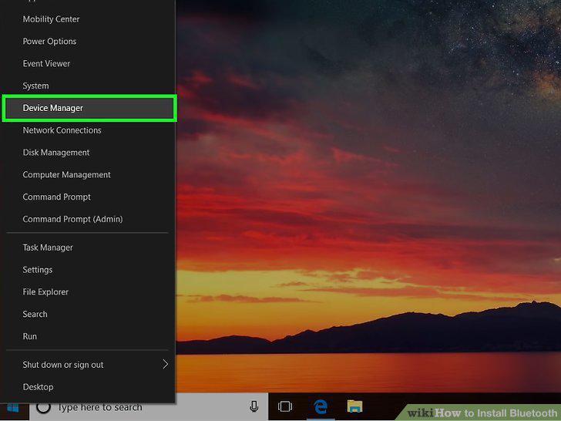561x421 pixels.
Task: Open File Explorer taskbar icon
Action: tap(355, 406)
